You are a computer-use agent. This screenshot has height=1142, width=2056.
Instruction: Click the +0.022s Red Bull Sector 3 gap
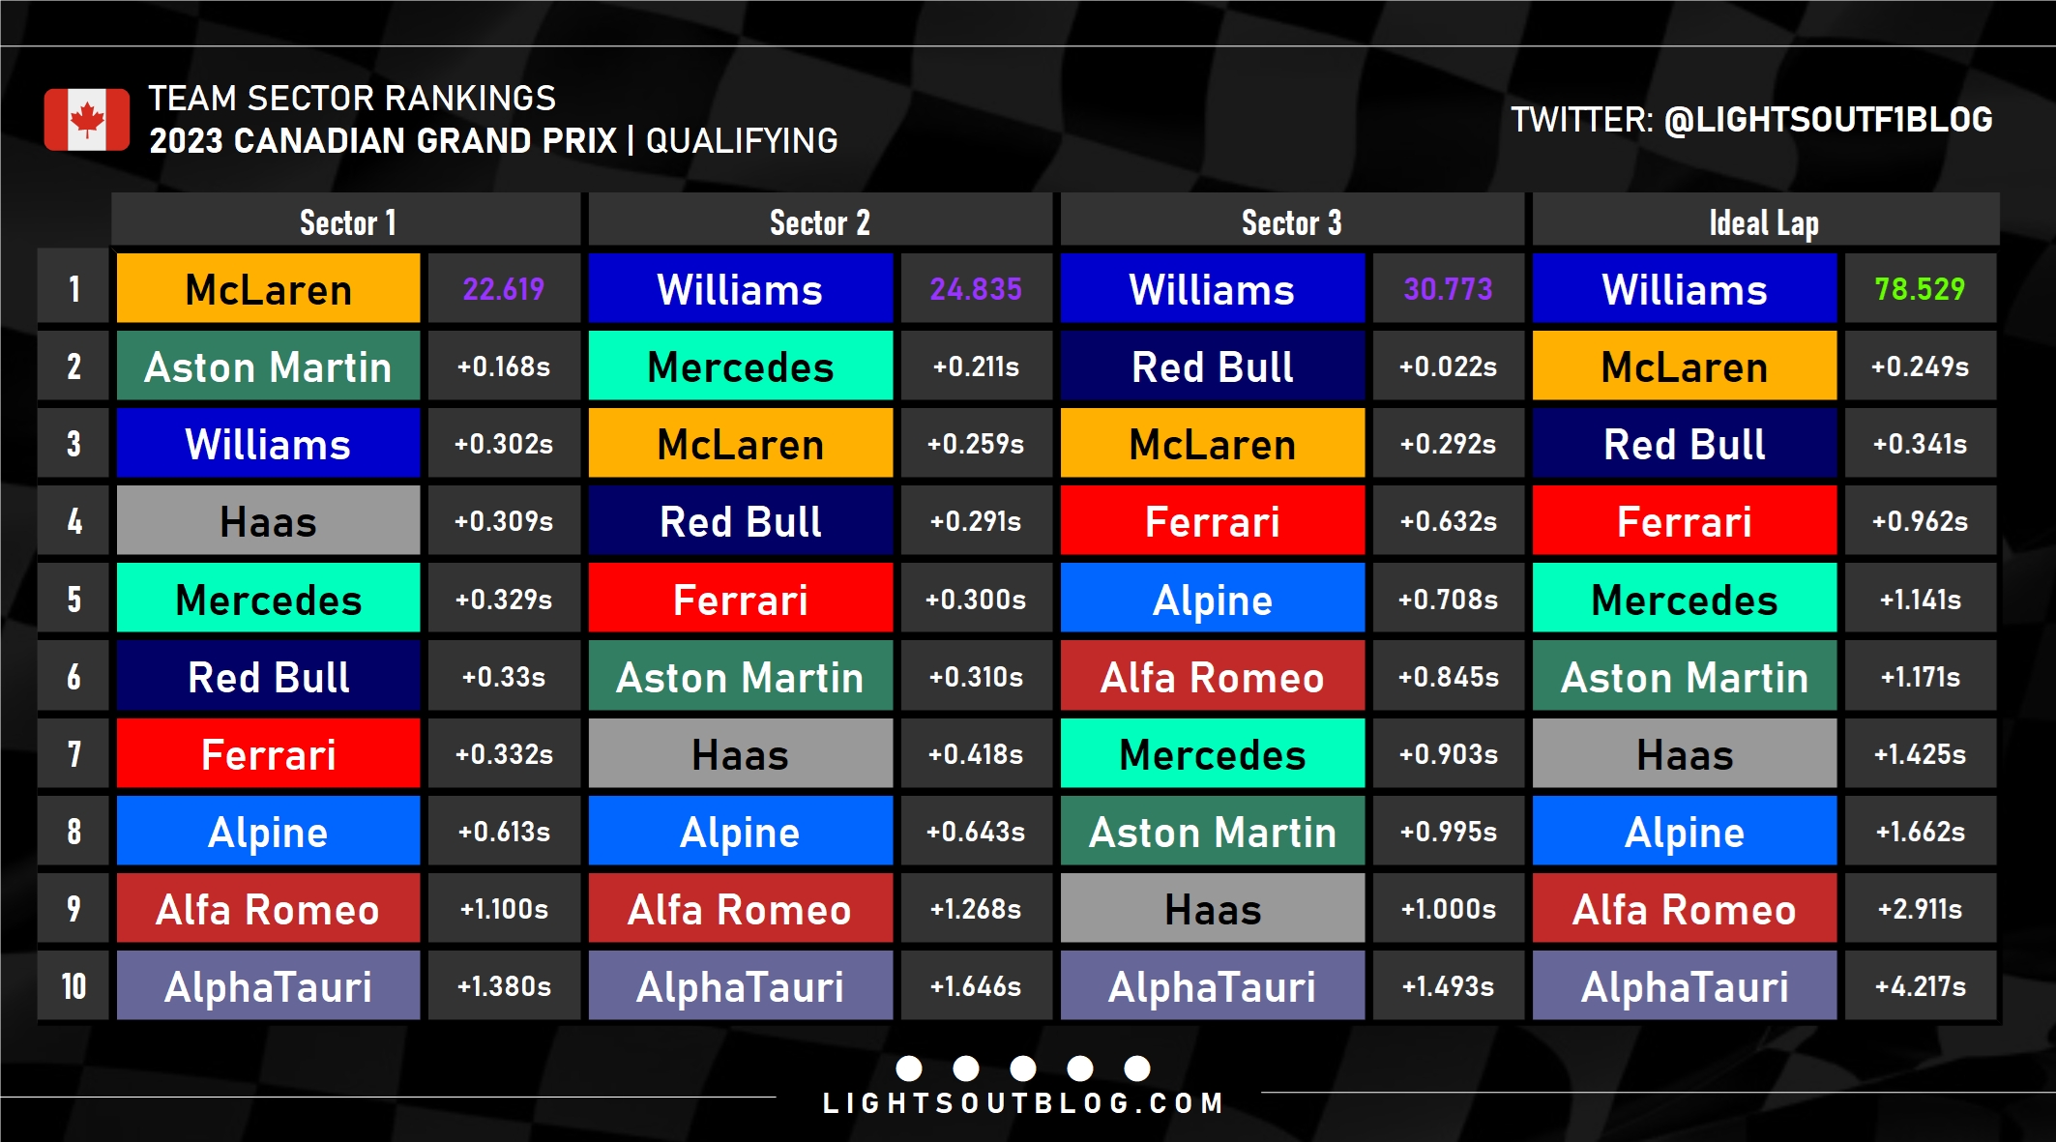point(1448,366)
